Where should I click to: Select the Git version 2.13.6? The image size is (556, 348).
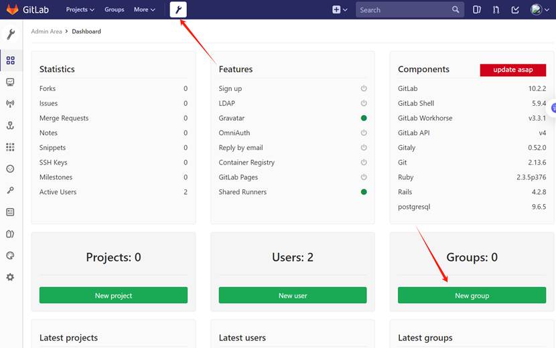pos(537,163)
